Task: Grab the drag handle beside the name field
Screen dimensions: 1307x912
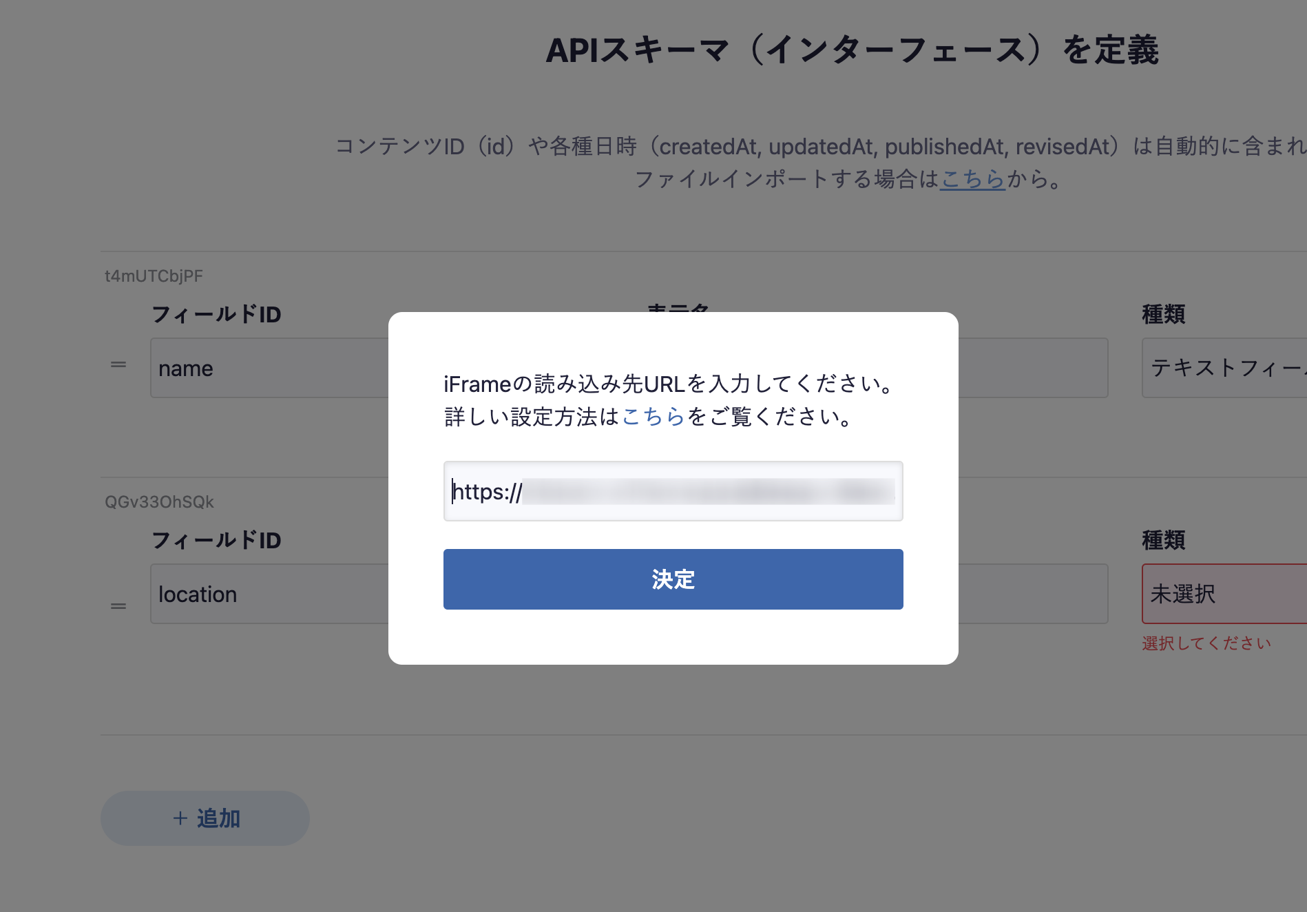Action: click(118, 364)
